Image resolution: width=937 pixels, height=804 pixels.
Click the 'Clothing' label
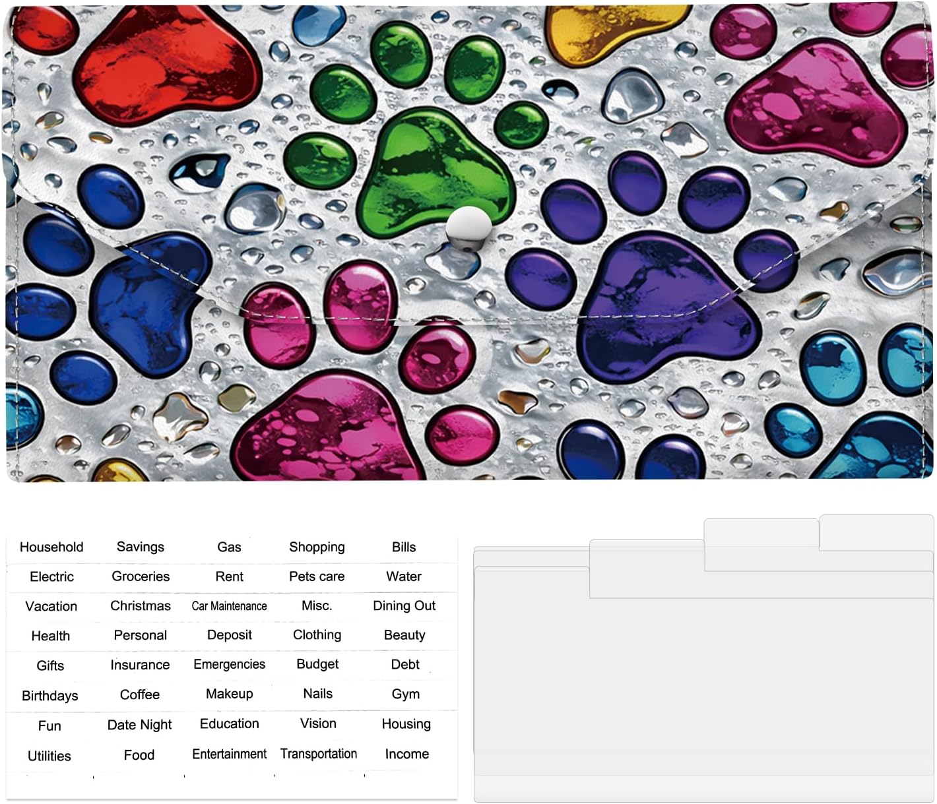click(x=317, y=635)
